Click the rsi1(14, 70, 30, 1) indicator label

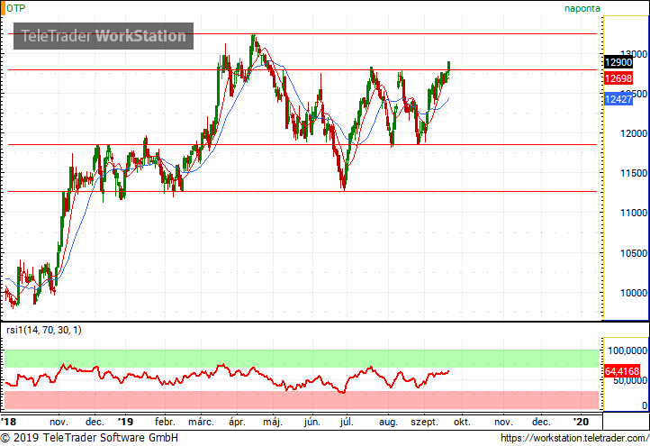[44, 331]
